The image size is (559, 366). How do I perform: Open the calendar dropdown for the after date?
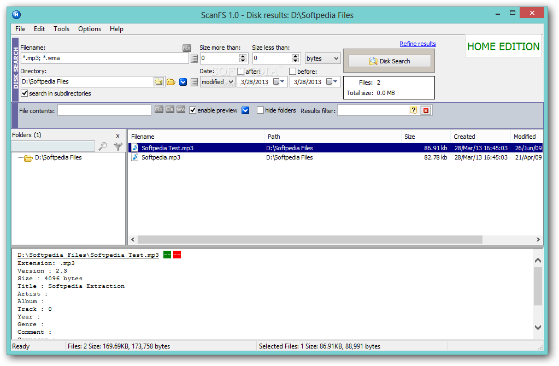coord(279,81)
